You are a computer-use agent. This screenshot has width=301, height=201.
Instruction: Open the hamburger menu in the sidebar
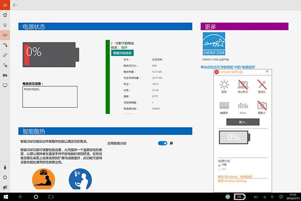pyautogui.click(x=5, y=5)
